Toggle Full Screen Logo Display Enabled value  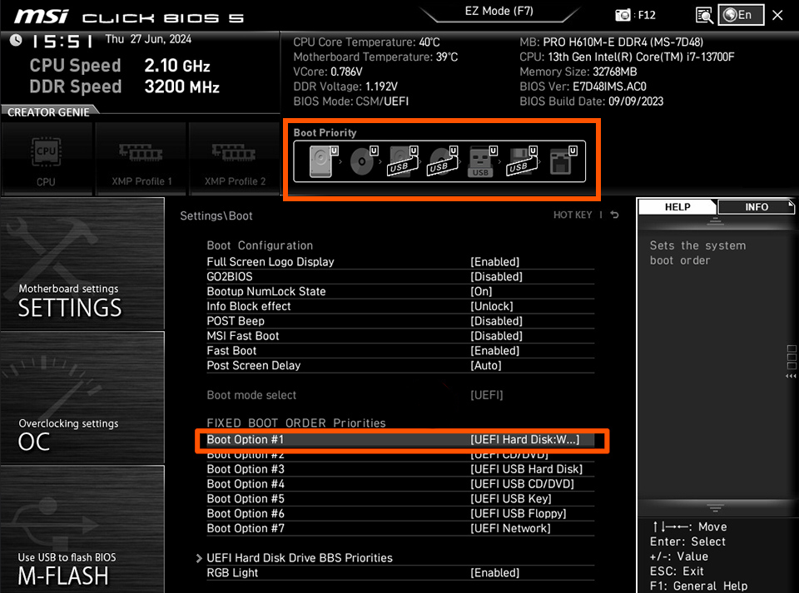pyautogui.click(x=494, y=262)
